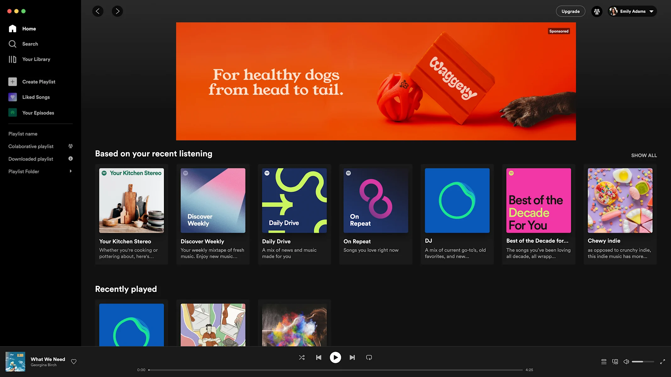Click SHOW ALL for recent listening
Image resolution: width=671 pixels, height=377 pixels.
tap(644, 156)
